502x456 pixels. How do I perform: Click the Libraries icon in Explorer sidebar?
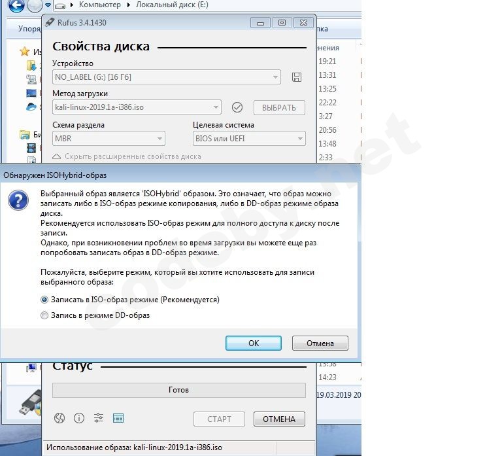click(24, 135)
